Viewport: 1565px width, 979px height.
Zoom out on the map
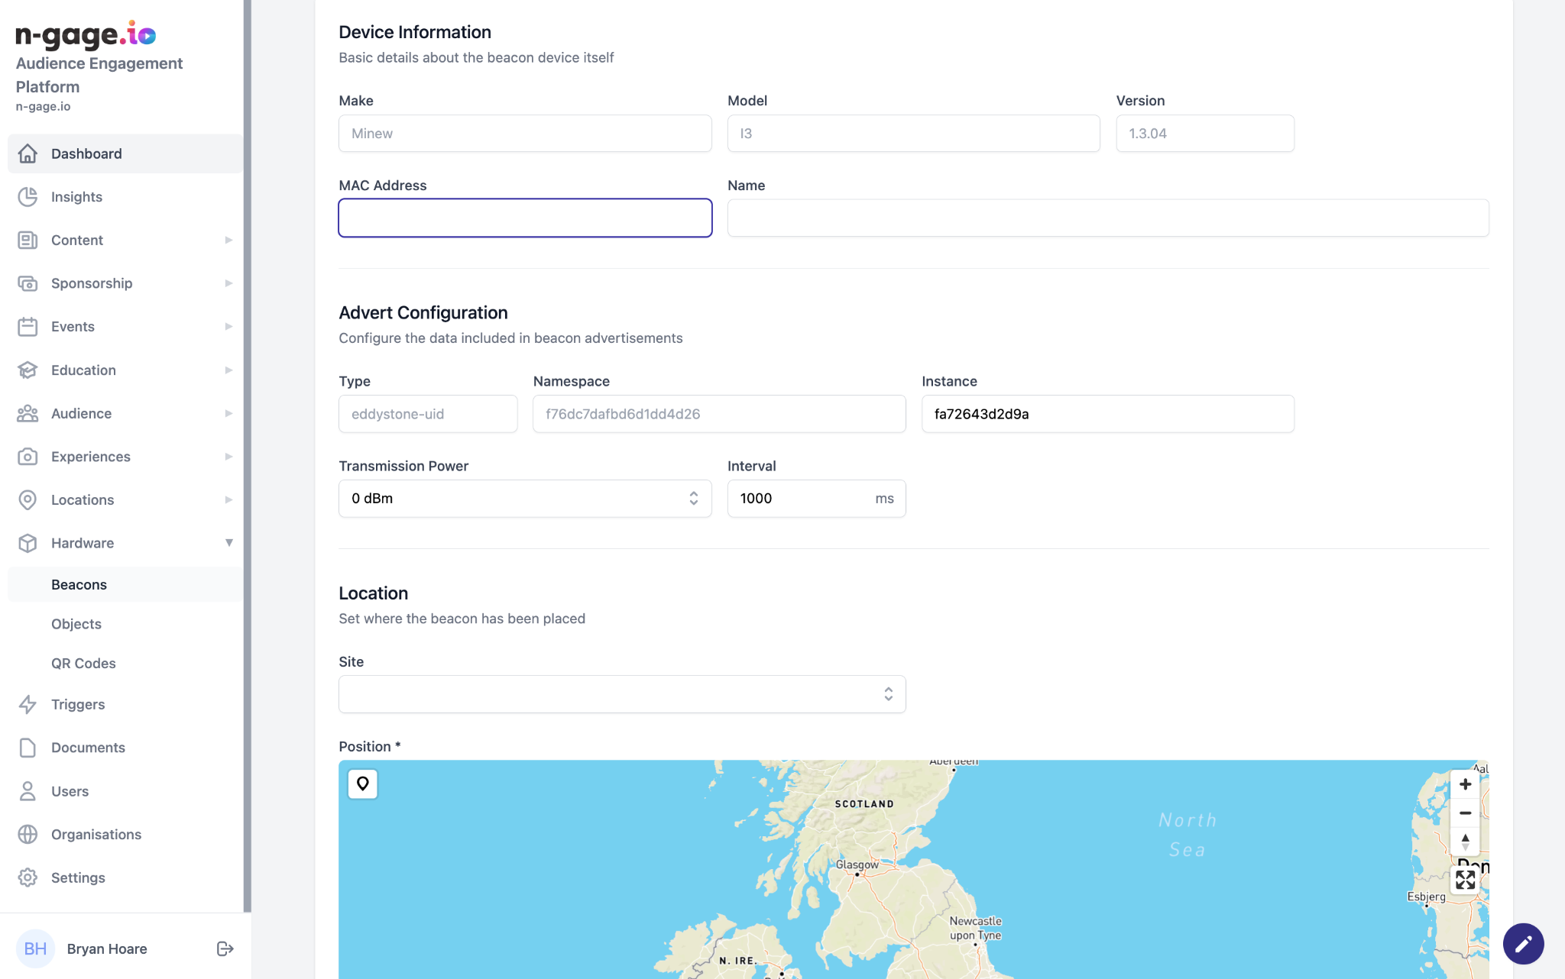(x=1465, y=813)
